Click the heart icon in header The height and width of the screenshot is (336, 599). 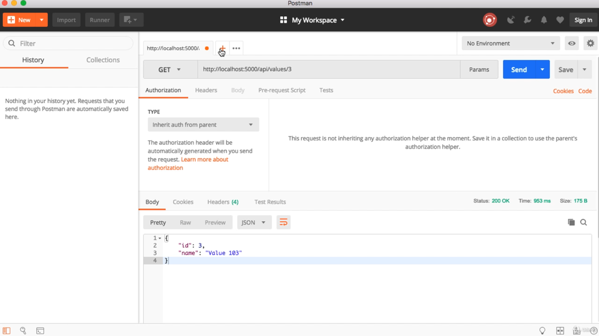[560, 20]
